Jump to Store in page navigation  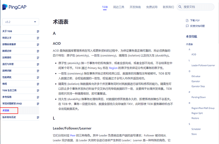194,134
